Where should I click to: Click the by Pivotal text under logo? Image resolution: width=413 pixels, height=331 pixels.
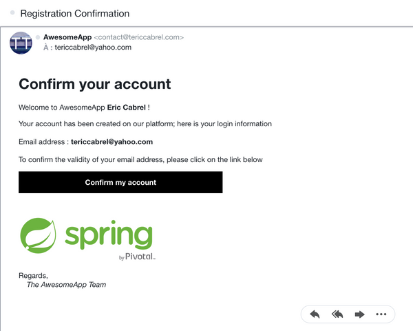(x=137, y=257)
